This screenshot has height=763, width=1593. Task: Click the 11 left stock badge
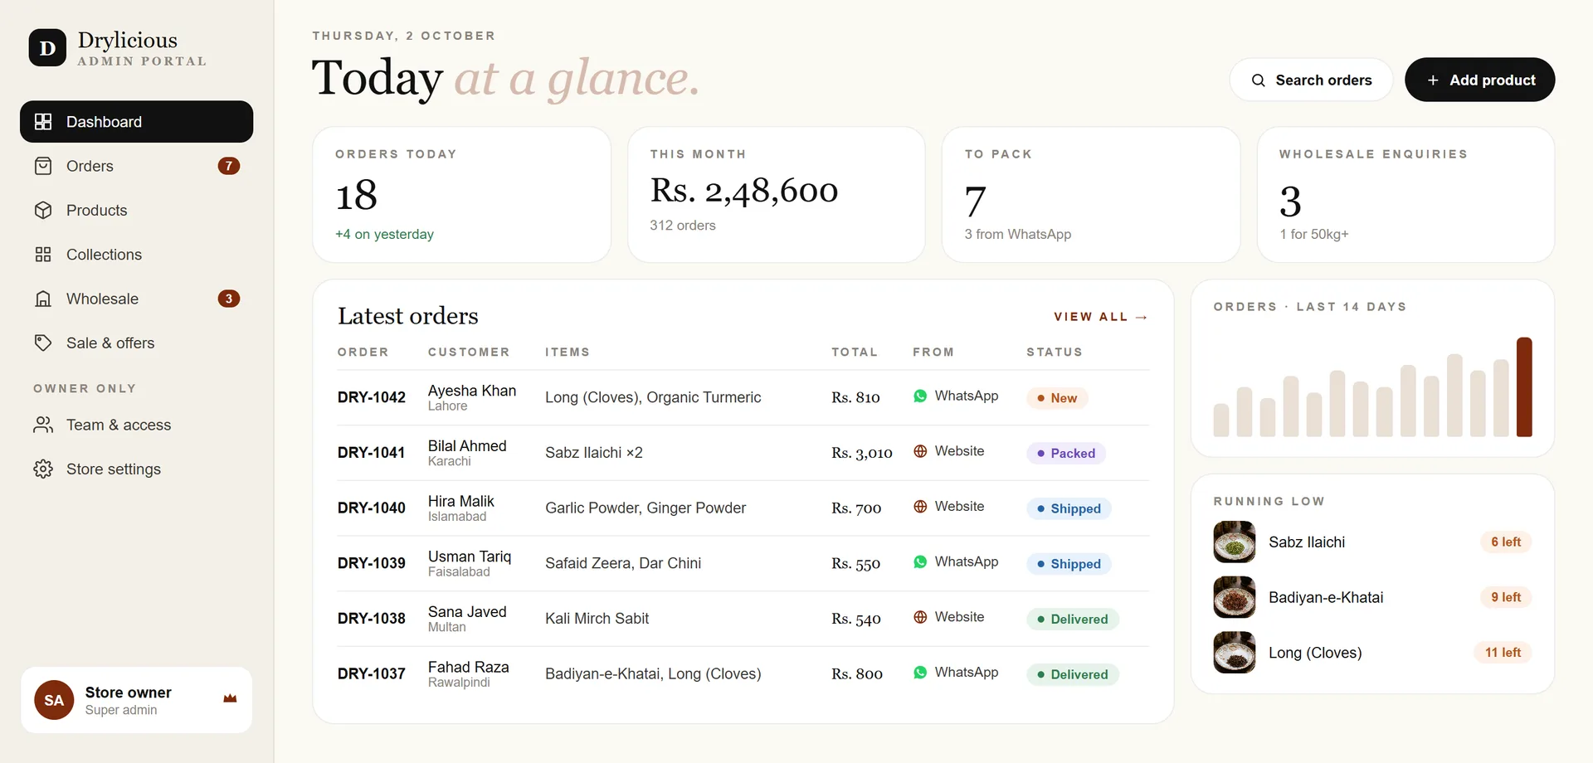(x=1503, y=653)
